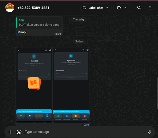The height and width of the screenshot is (138, 158).
Task: Click contact number +62 822-5389-4221
Action: coord(33,8)
